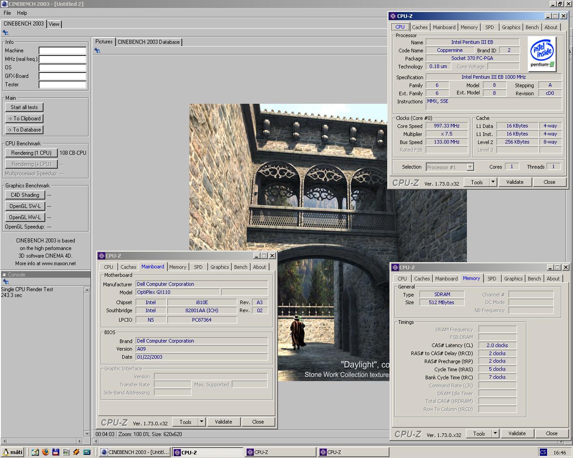The height and width of the screenshot is (458, 573).
Task: Click the Console scrollbar down arrow
Action: pos(87,433)
